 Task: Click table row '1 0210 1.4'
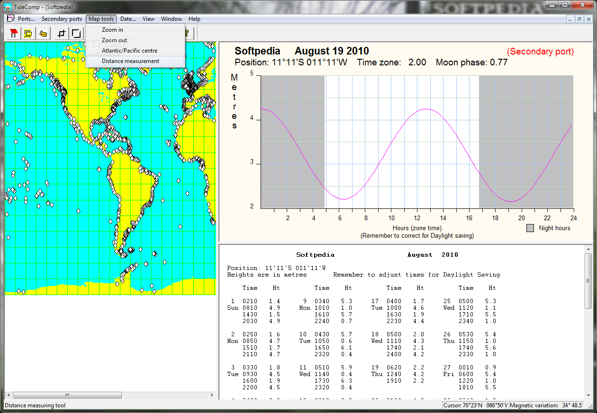255,301
